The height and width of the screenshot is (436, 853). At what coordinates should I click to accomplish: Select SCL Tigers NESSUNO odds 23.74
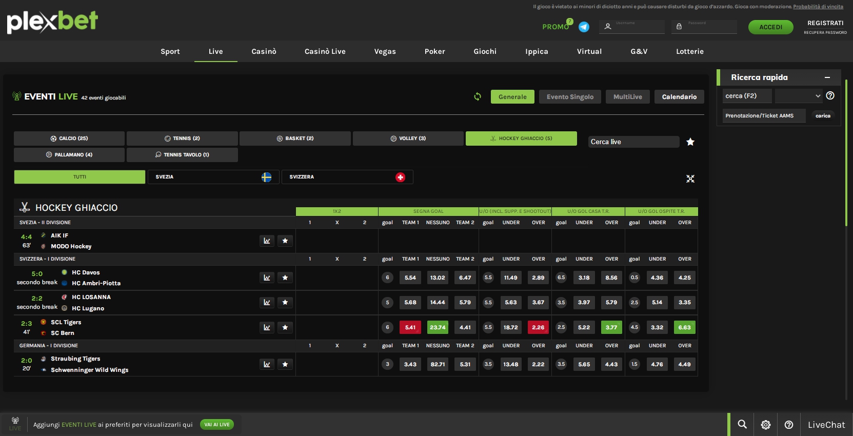438,327
